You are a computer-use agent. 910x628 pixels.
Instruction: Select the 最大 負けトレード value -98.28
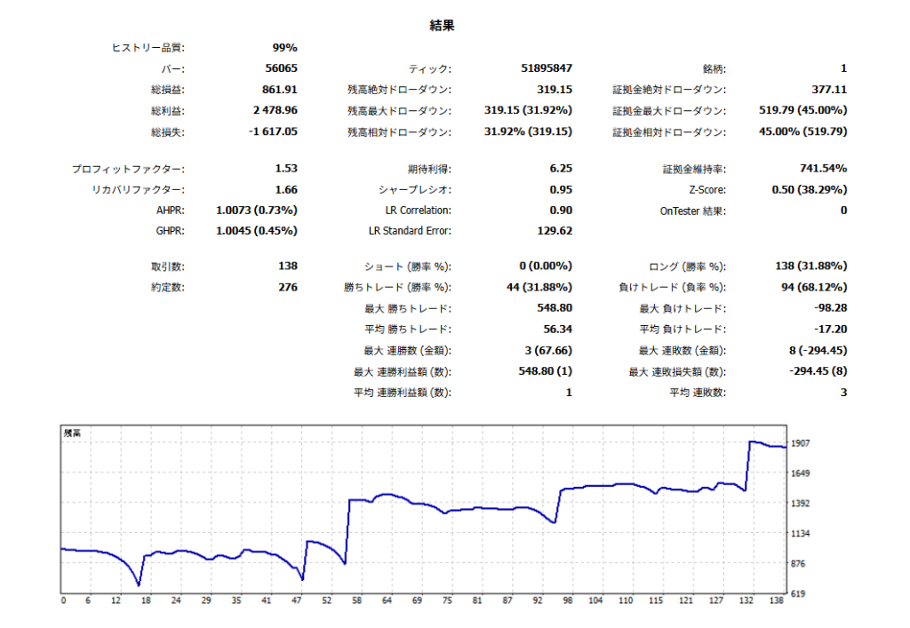828,308
